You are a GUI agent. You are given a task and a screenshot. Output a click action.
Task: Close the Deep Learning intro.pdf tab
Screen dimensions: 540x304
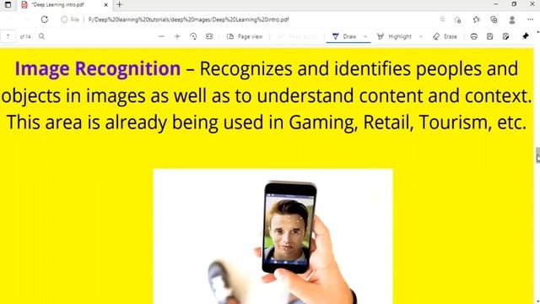(x=106, y=5)
